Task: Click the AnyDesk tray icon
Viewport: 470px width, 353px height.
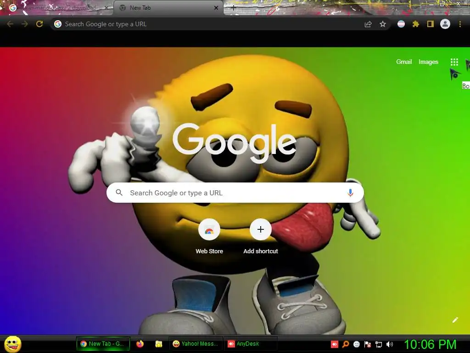Action: [335, 344]
